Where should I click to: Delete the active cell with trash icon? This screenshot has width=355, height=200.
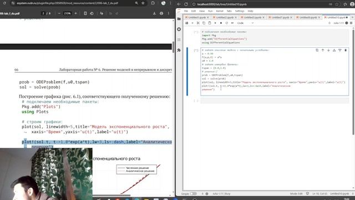click(346, 50)
